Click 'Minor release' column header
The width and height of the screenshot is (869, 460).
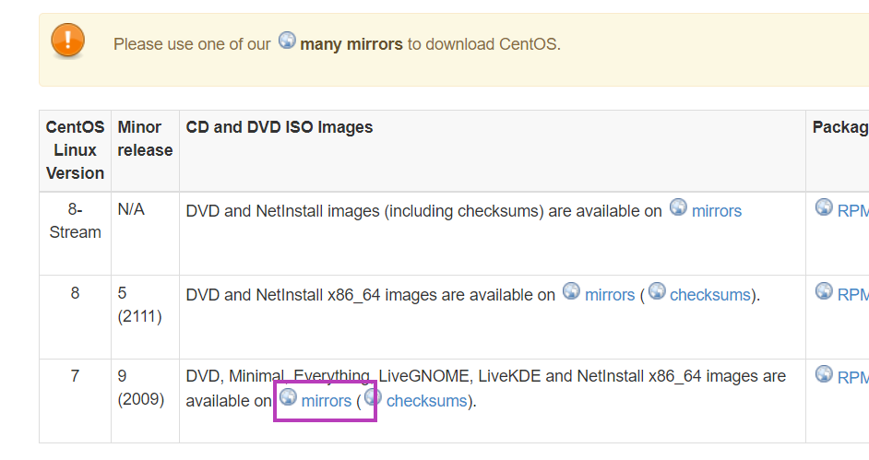tap(145, 150)
